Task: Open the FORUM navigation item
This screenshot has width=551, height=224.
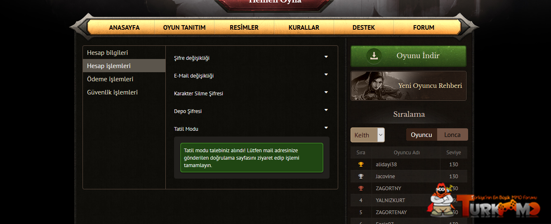Action: click(424, 28)
